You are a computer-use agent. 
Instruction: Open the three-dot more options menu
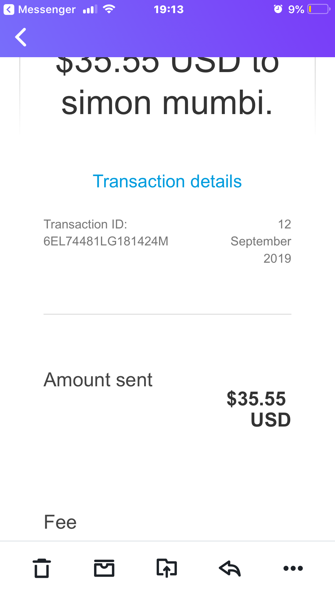coord(293,568)
